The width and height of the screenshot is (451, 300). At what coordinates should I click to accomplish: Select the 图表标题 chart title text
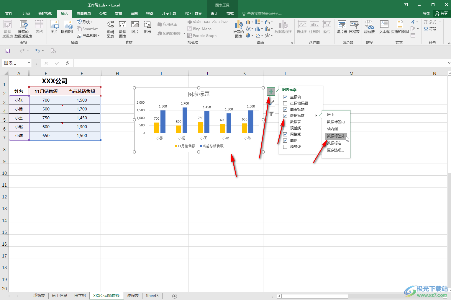pyautogui.click(x=199, y=94)
